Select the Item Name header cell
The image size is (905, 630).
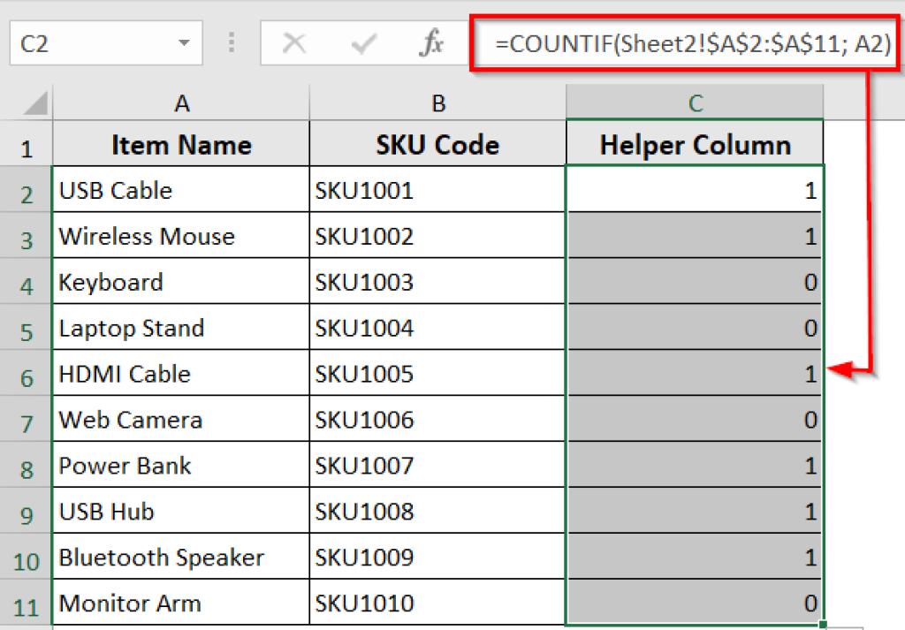180,144
